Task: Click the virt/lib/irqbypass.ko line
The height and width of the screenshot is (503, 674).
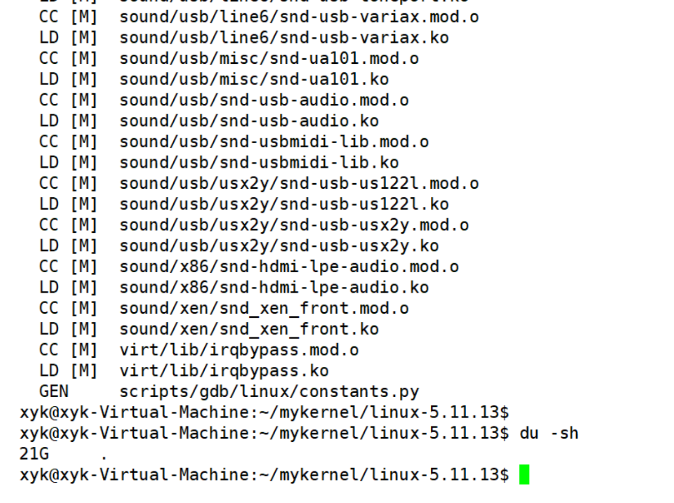Action: tap(224, 371)
